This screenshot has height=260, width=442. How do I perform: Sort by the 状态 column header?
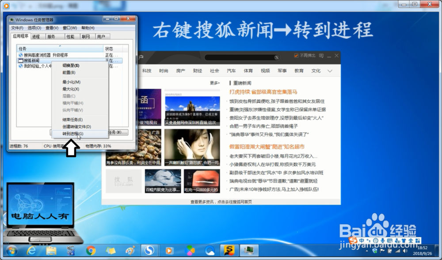click(113, 49)
